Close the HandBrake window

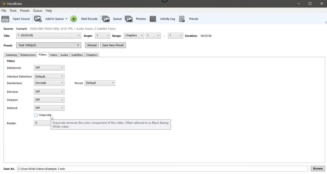pos(321,4)
